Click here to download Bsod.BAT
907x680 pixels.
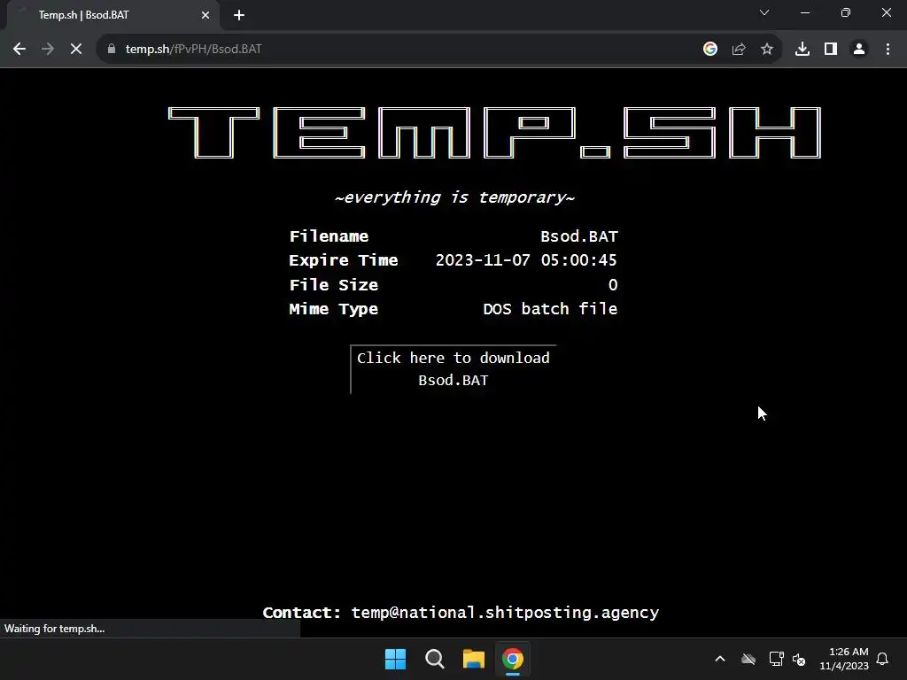[453, 369]
